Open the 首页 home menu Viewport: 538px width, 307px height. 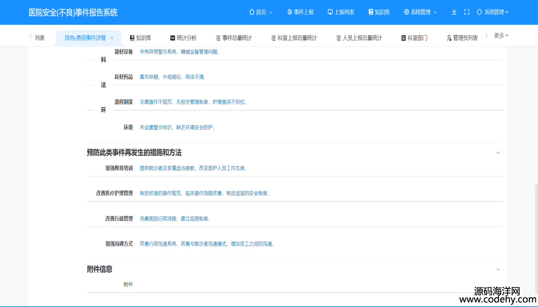click(x=261, y=12)
